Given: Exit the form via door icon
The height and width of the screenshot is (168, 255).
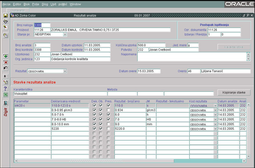Looking at the screenshot, I should point(6,103).
